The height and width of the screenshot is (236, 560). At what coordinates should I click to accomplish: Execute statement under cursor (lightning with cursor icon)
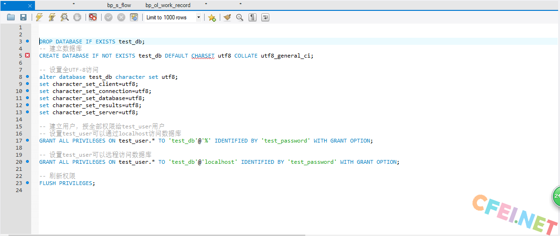click(52, 17)
